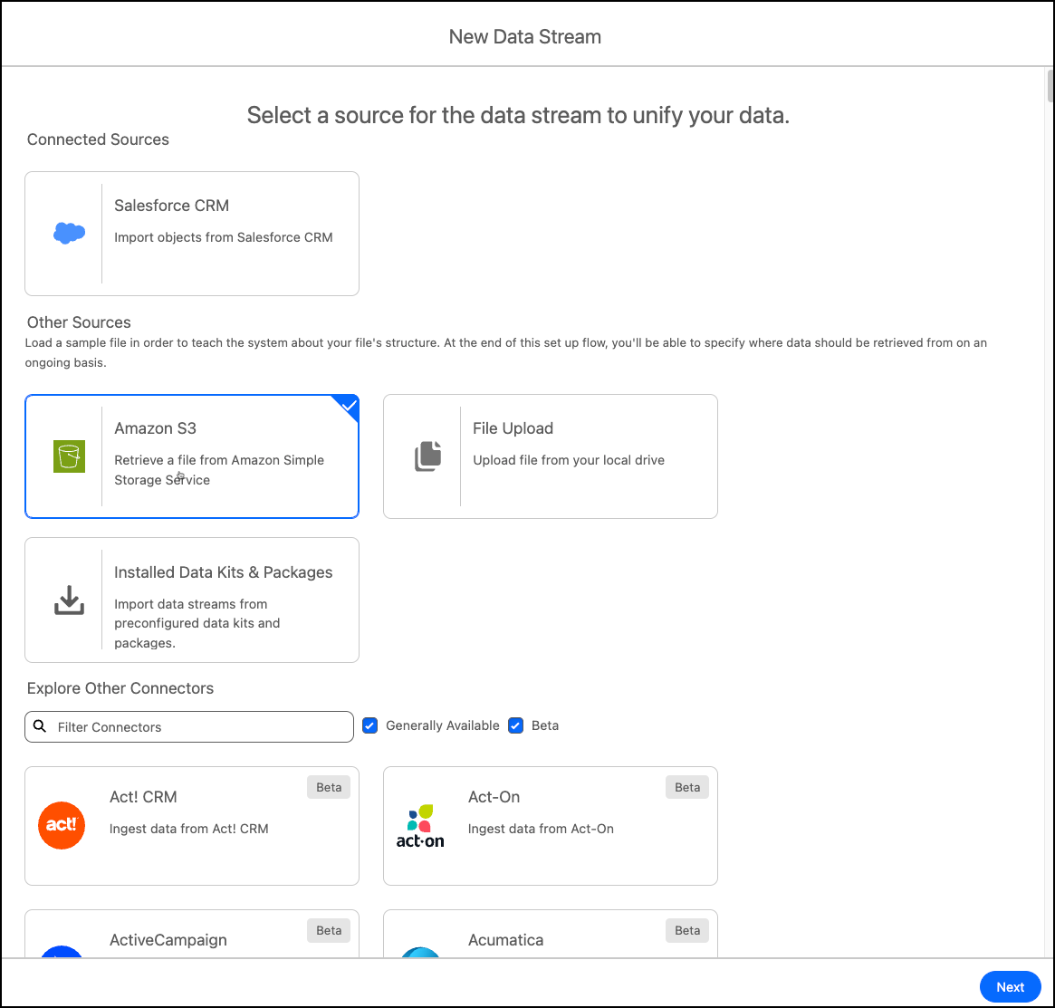The width and height of the screenshot is (1055, 1008).
Task: Click Beta badge on Act! CRM card
Action: (x=329, y=787)
